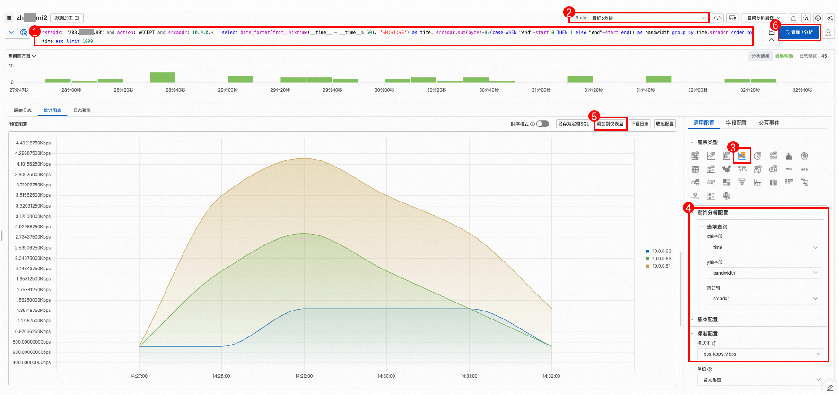Select the funnel chart type icon
Screen dimensions: 838x395
742,182
